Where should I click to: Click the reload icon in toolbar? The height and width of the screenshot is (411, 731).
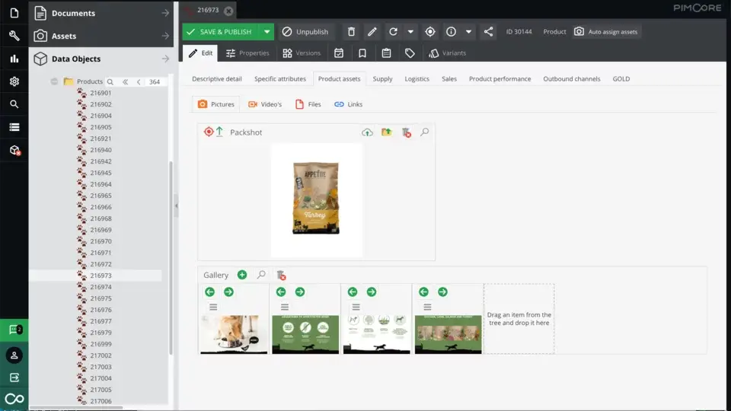point(393,32)
